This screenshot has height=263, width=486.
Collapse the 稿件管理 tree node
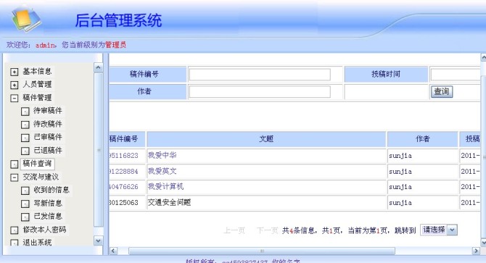click(x=15, y=98)
